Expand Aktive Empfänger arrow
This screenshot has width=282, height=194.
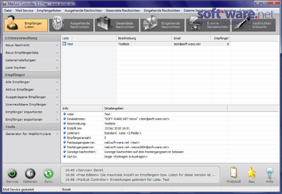click(x=57, y=90)
